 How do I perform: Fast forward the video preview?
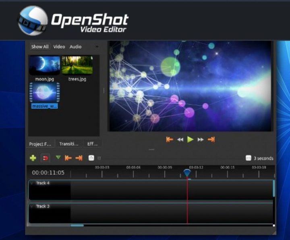pos(201,140)
